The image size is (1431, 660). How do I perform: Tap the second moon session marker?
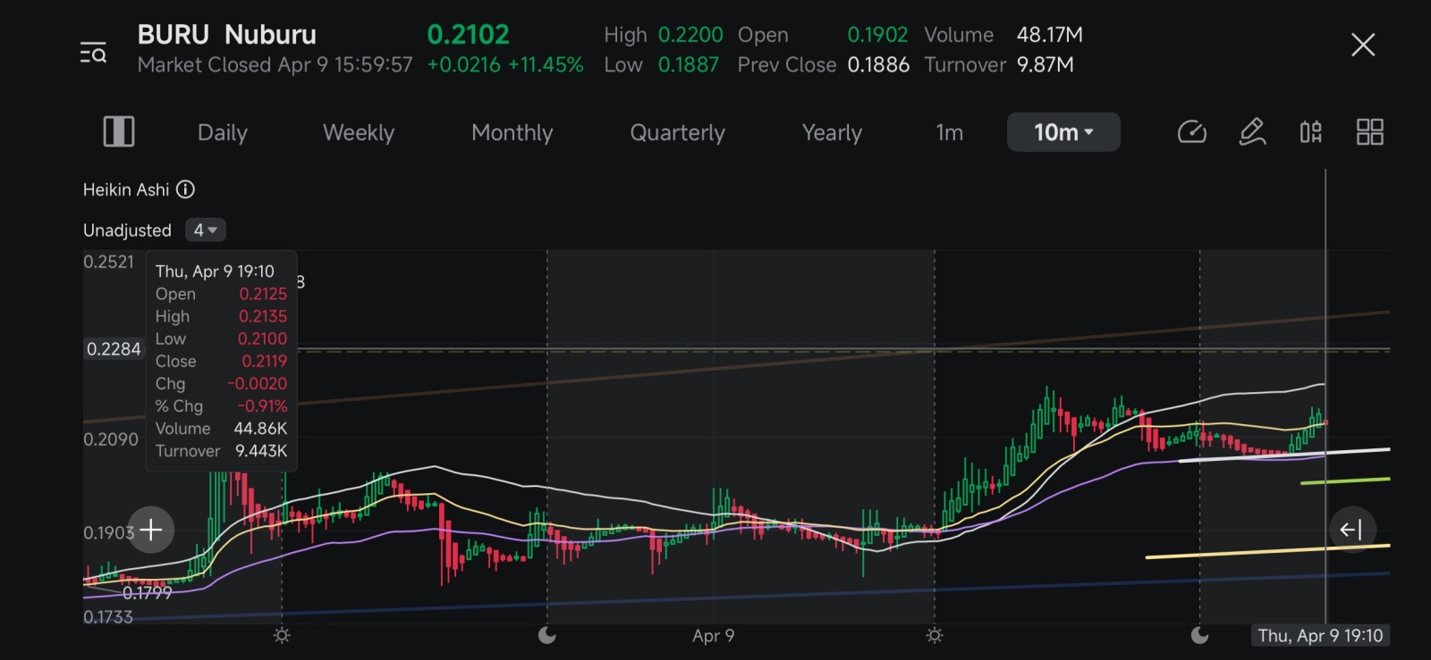pos(1200,635)
